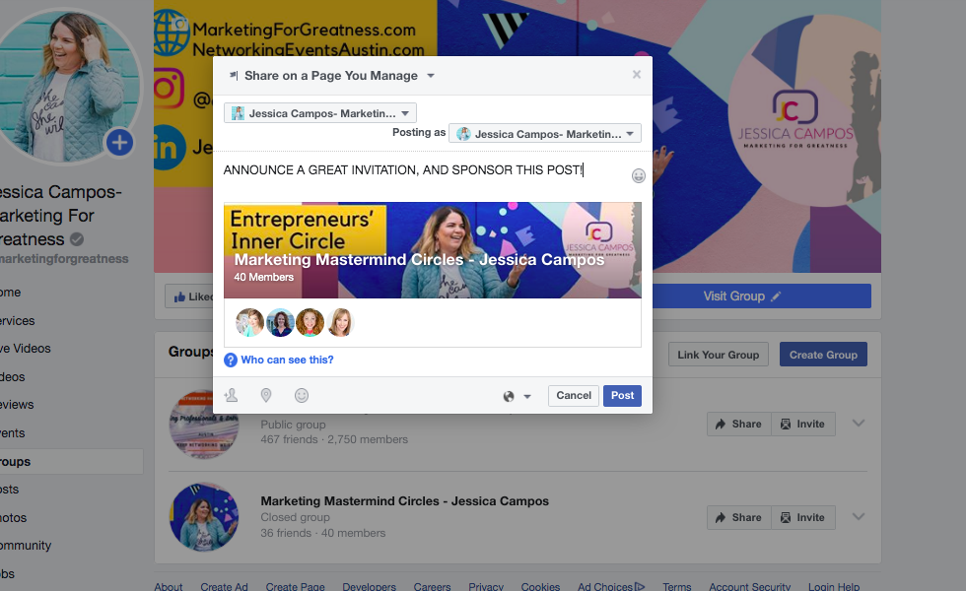Open the Reviews sidebar item
The width and height of the screenshot is (966, 591).
18,405
